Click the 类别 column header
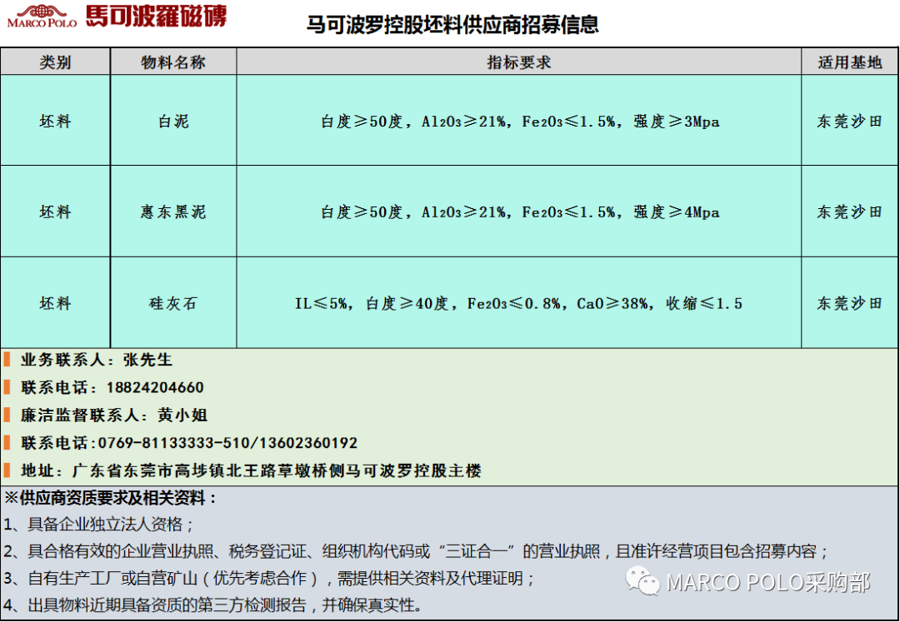Image resolution: width=900 pixels, height=622 pixels. pyautogui.click(x=55, y=62)
